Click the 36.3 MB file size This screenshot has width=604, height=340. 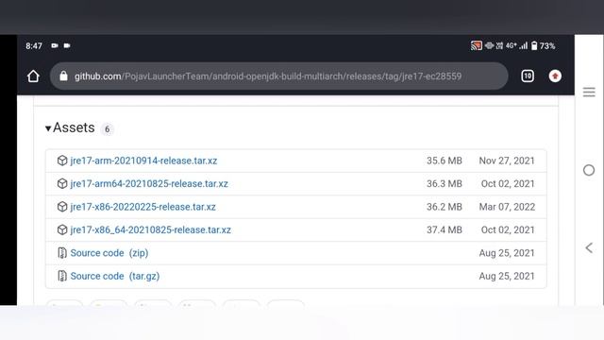pyautogui.click(x=445, y=183)
